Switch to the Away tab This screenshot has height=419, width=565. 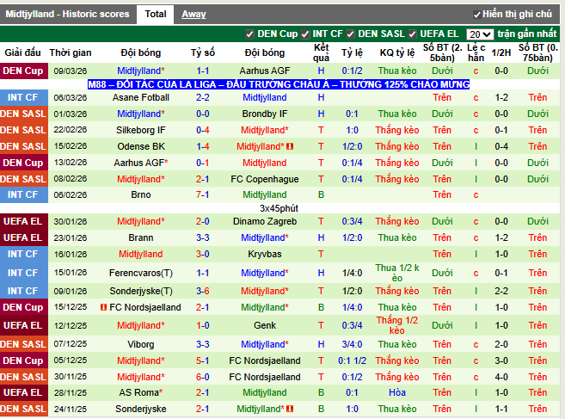193,14
